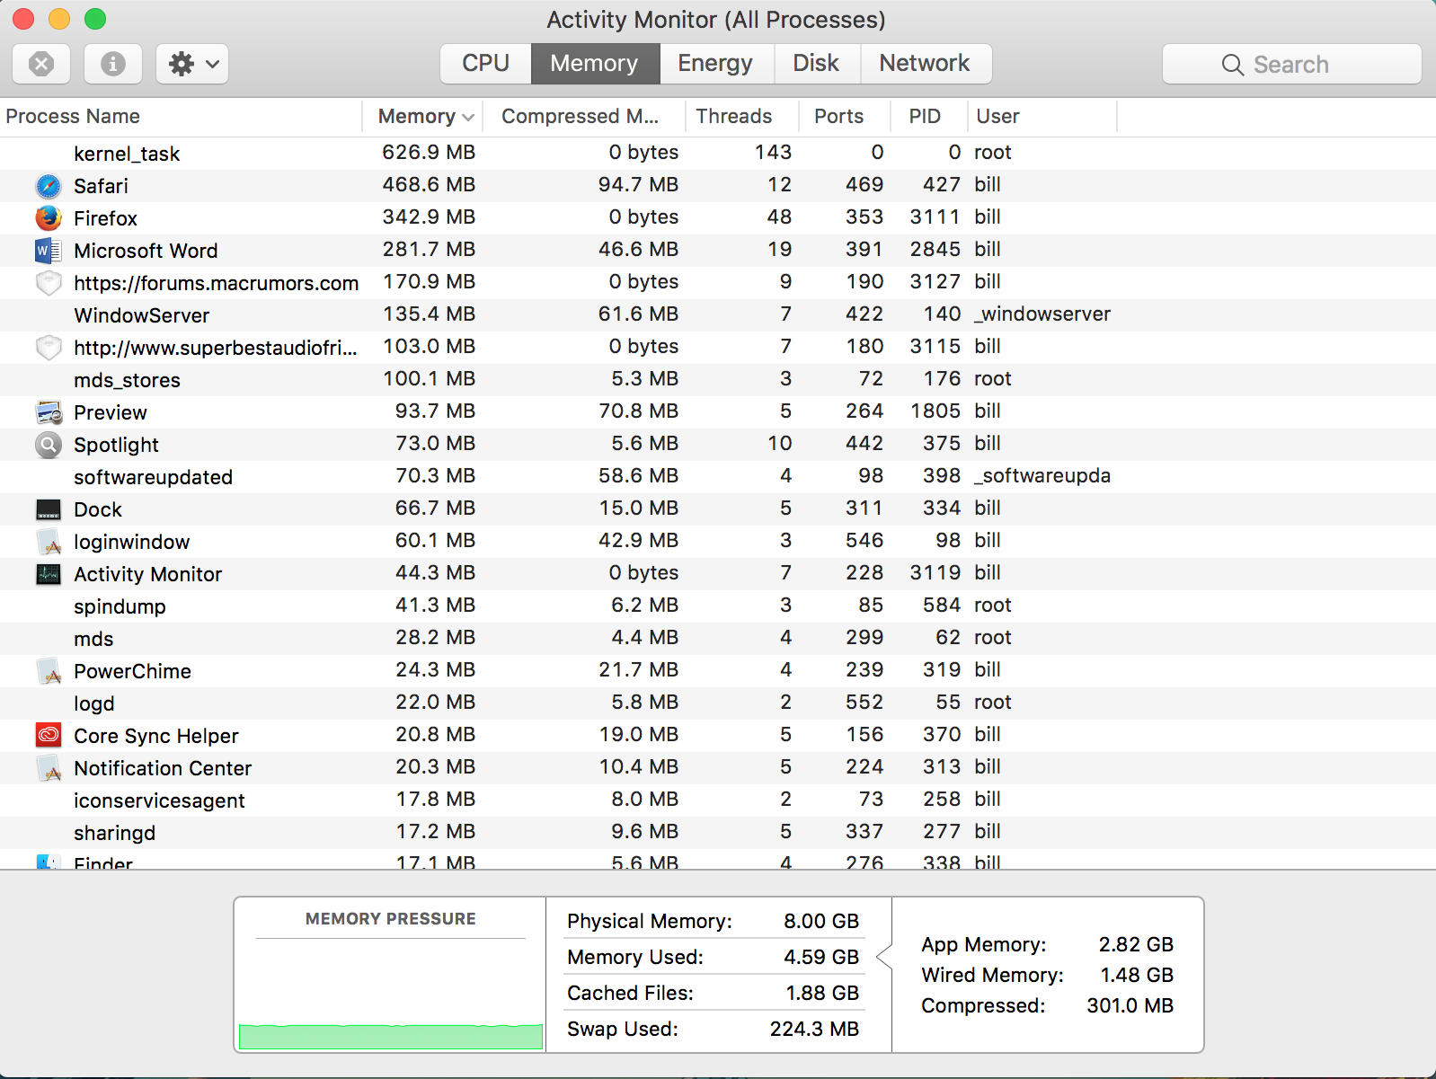The image size is (1436, 1079).
Task: Click the Physical Memory 8.00 GB value
Action: pos(821,922)
